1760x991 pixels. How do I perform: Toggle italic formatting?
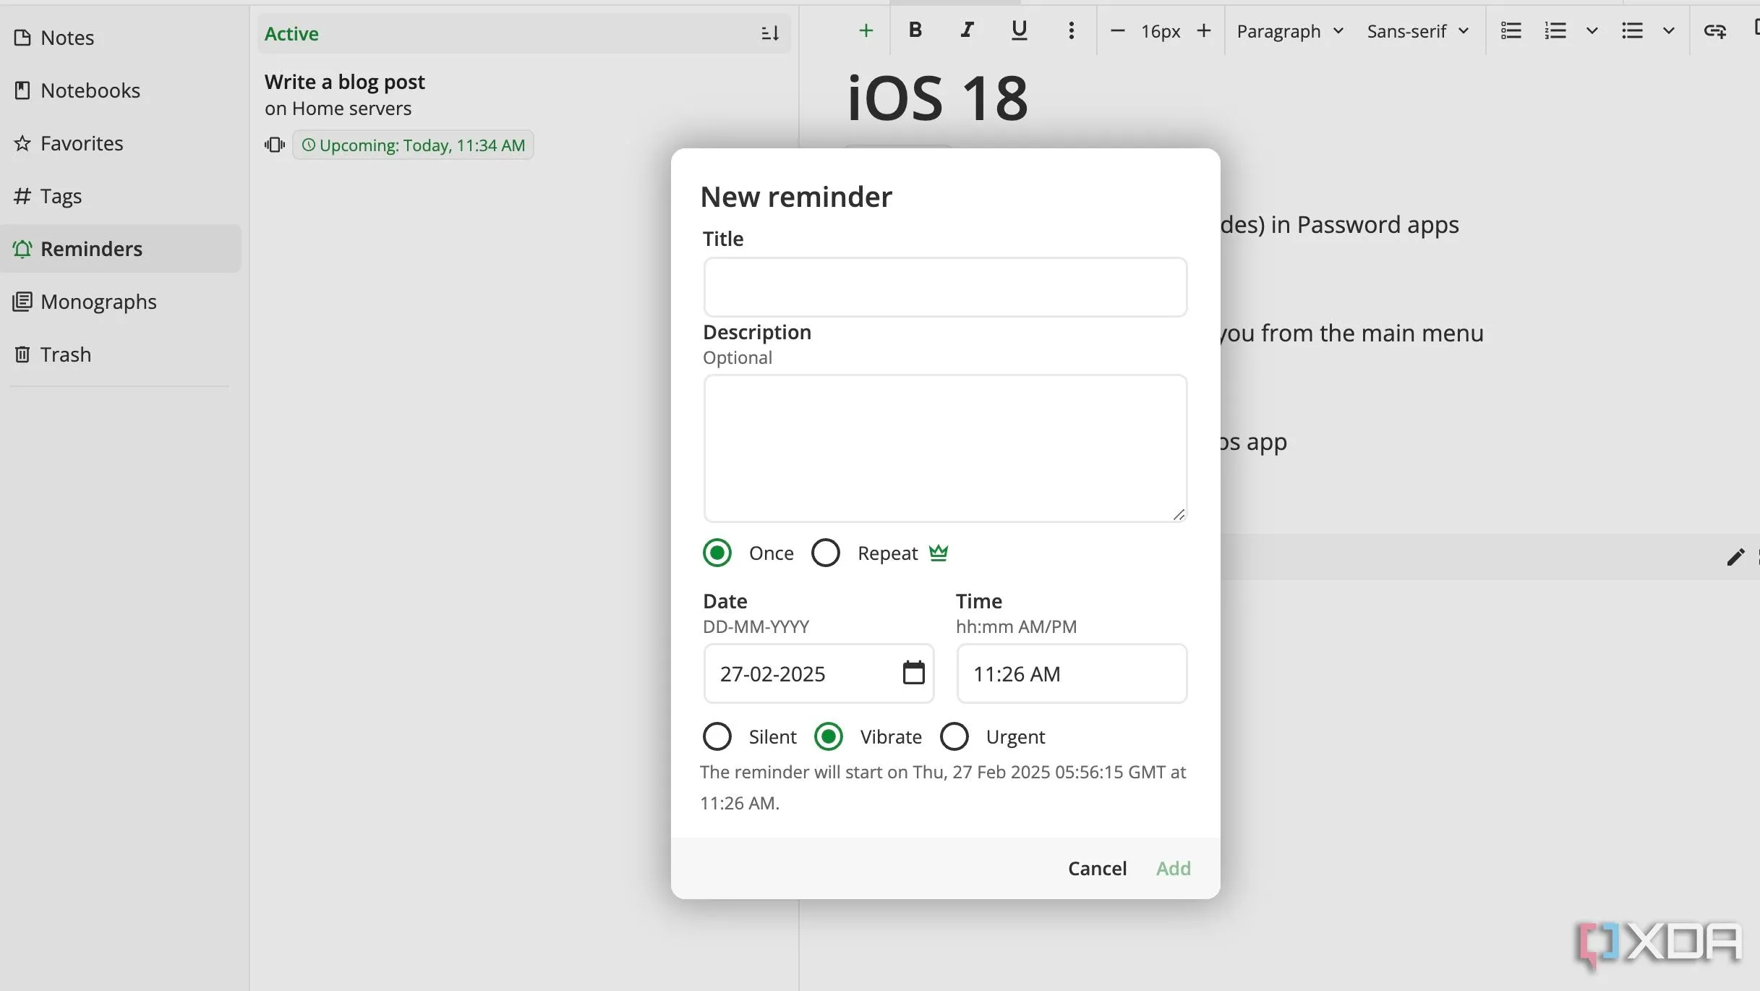pyautogui.click(x=967, y=30)
